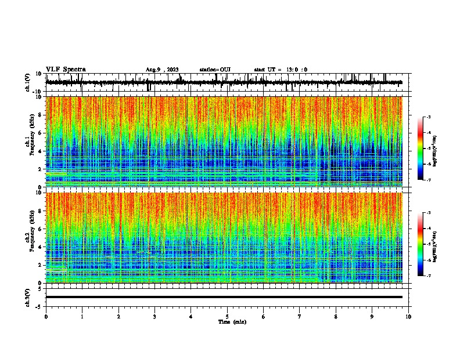The image size is (460, 355).
Task: Click the "-3" label on ch.1 color bar
Action: click(429, 117)
